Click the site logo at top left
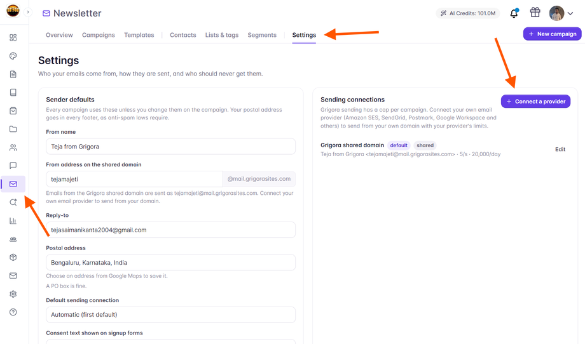This screenshot has width=585, height=344. point(13,11)
